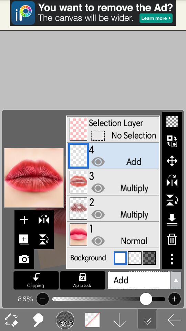186x331 pixels.
Task: Hide layer 4 with eye icon
Action: [98, 162]
